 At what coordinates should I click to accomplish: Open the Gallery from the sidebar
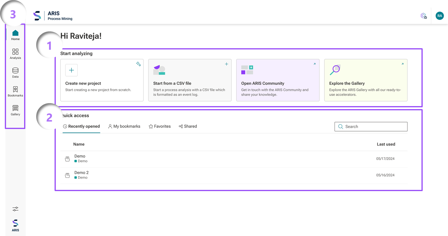[15, 110]
